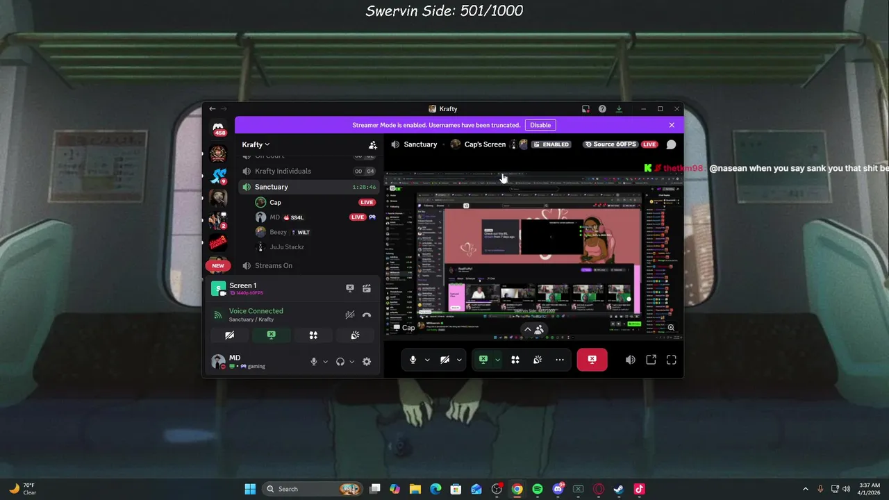Open Discord inbox icon in title bar
Image resolution: width=889 pixels, height=500 pixels.
[x=585, y=109]
